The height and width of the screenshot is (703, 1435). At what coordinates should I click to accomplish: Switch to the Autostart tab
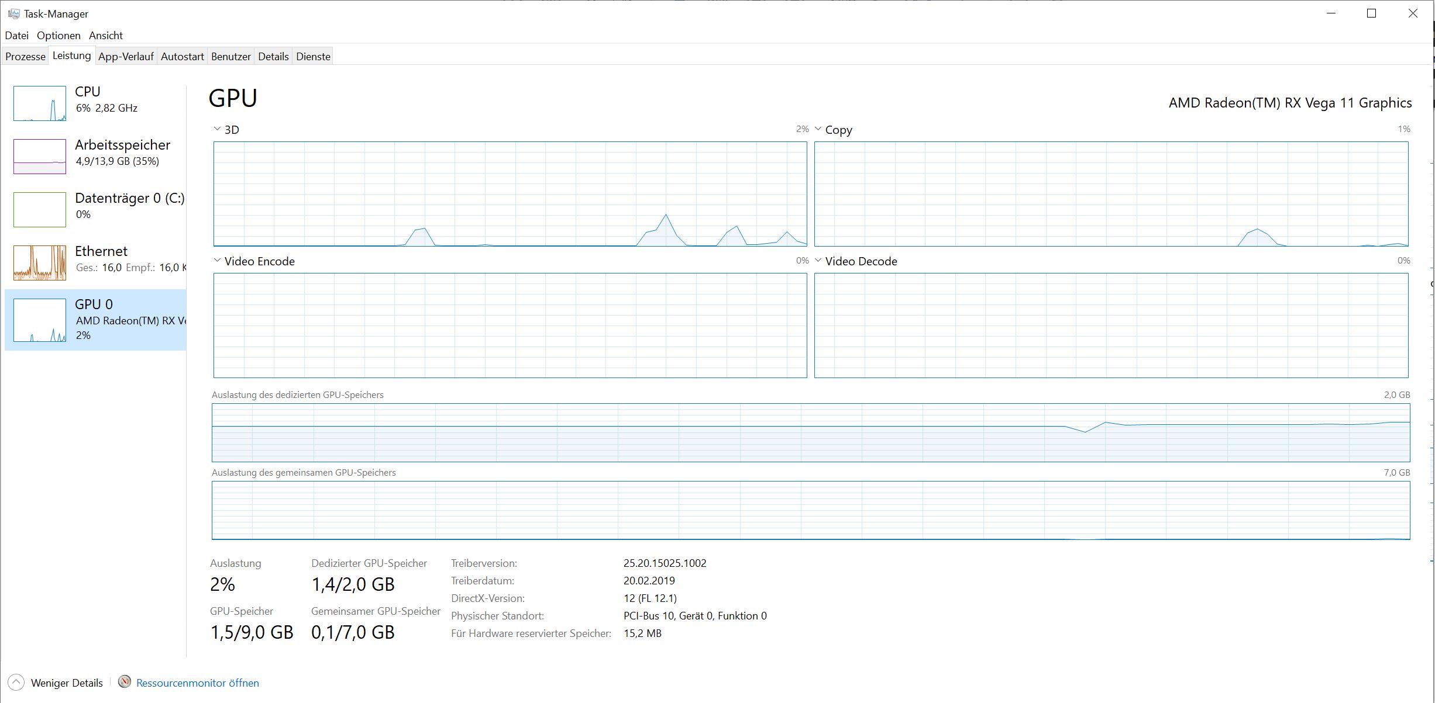point(182,57)
